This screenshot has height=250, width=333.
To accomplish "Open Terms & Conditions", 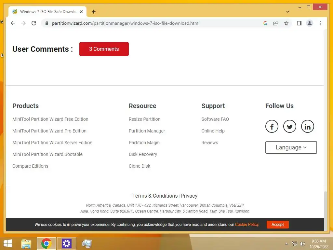I will click(x=155, y=196).
